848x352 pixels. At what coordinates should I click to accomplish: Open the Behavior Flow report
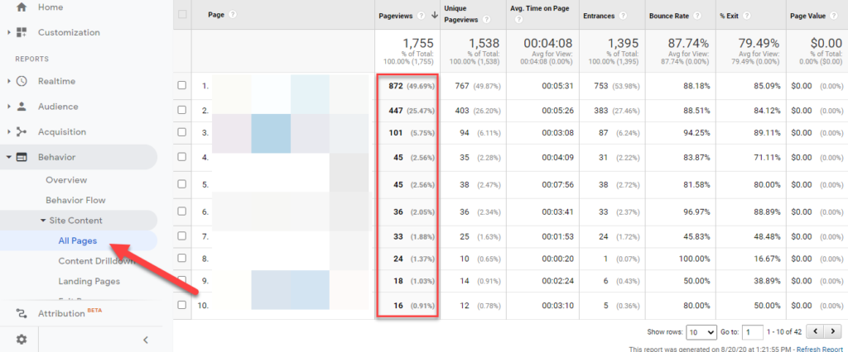click(75, 200)
